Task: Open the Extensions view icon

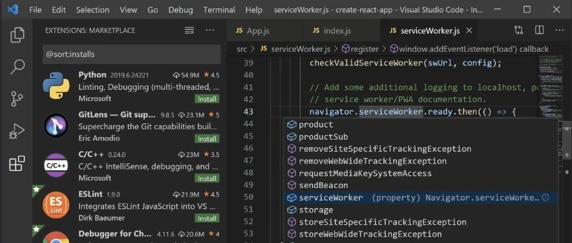Action: pyautogui.click(x=17, y=163)
